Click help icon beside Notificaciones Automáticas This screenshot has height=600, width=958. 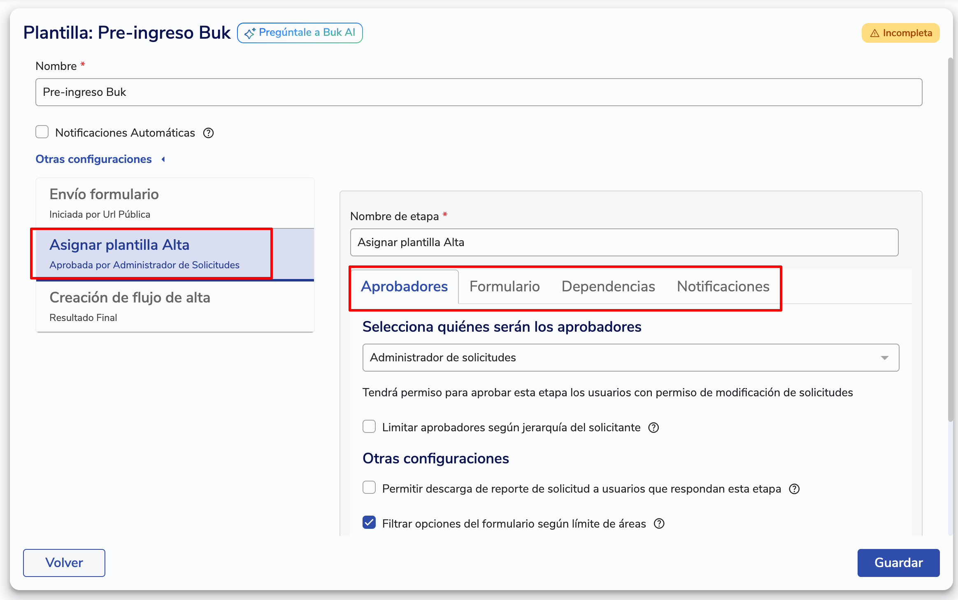(209, 133)
